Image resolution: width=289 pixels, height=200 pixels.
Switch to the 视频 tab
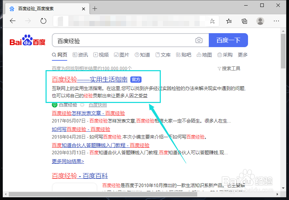click(x=101, y=55)
